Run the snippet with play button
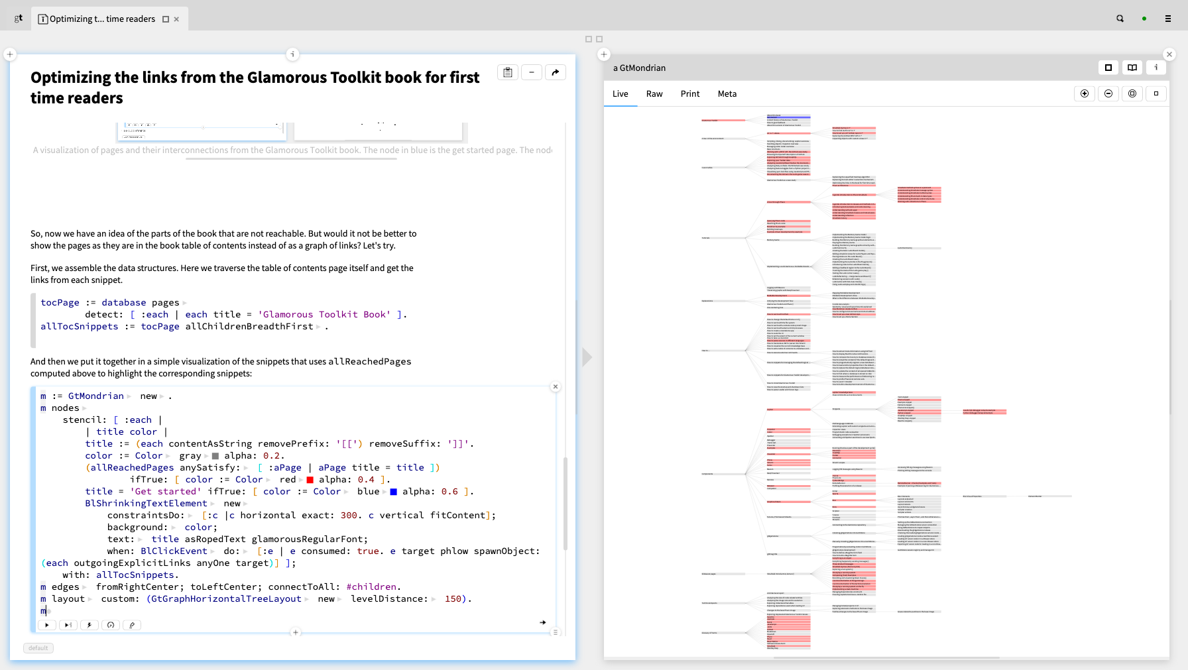Screen dimensions: 1188x670 click(46, 625)
